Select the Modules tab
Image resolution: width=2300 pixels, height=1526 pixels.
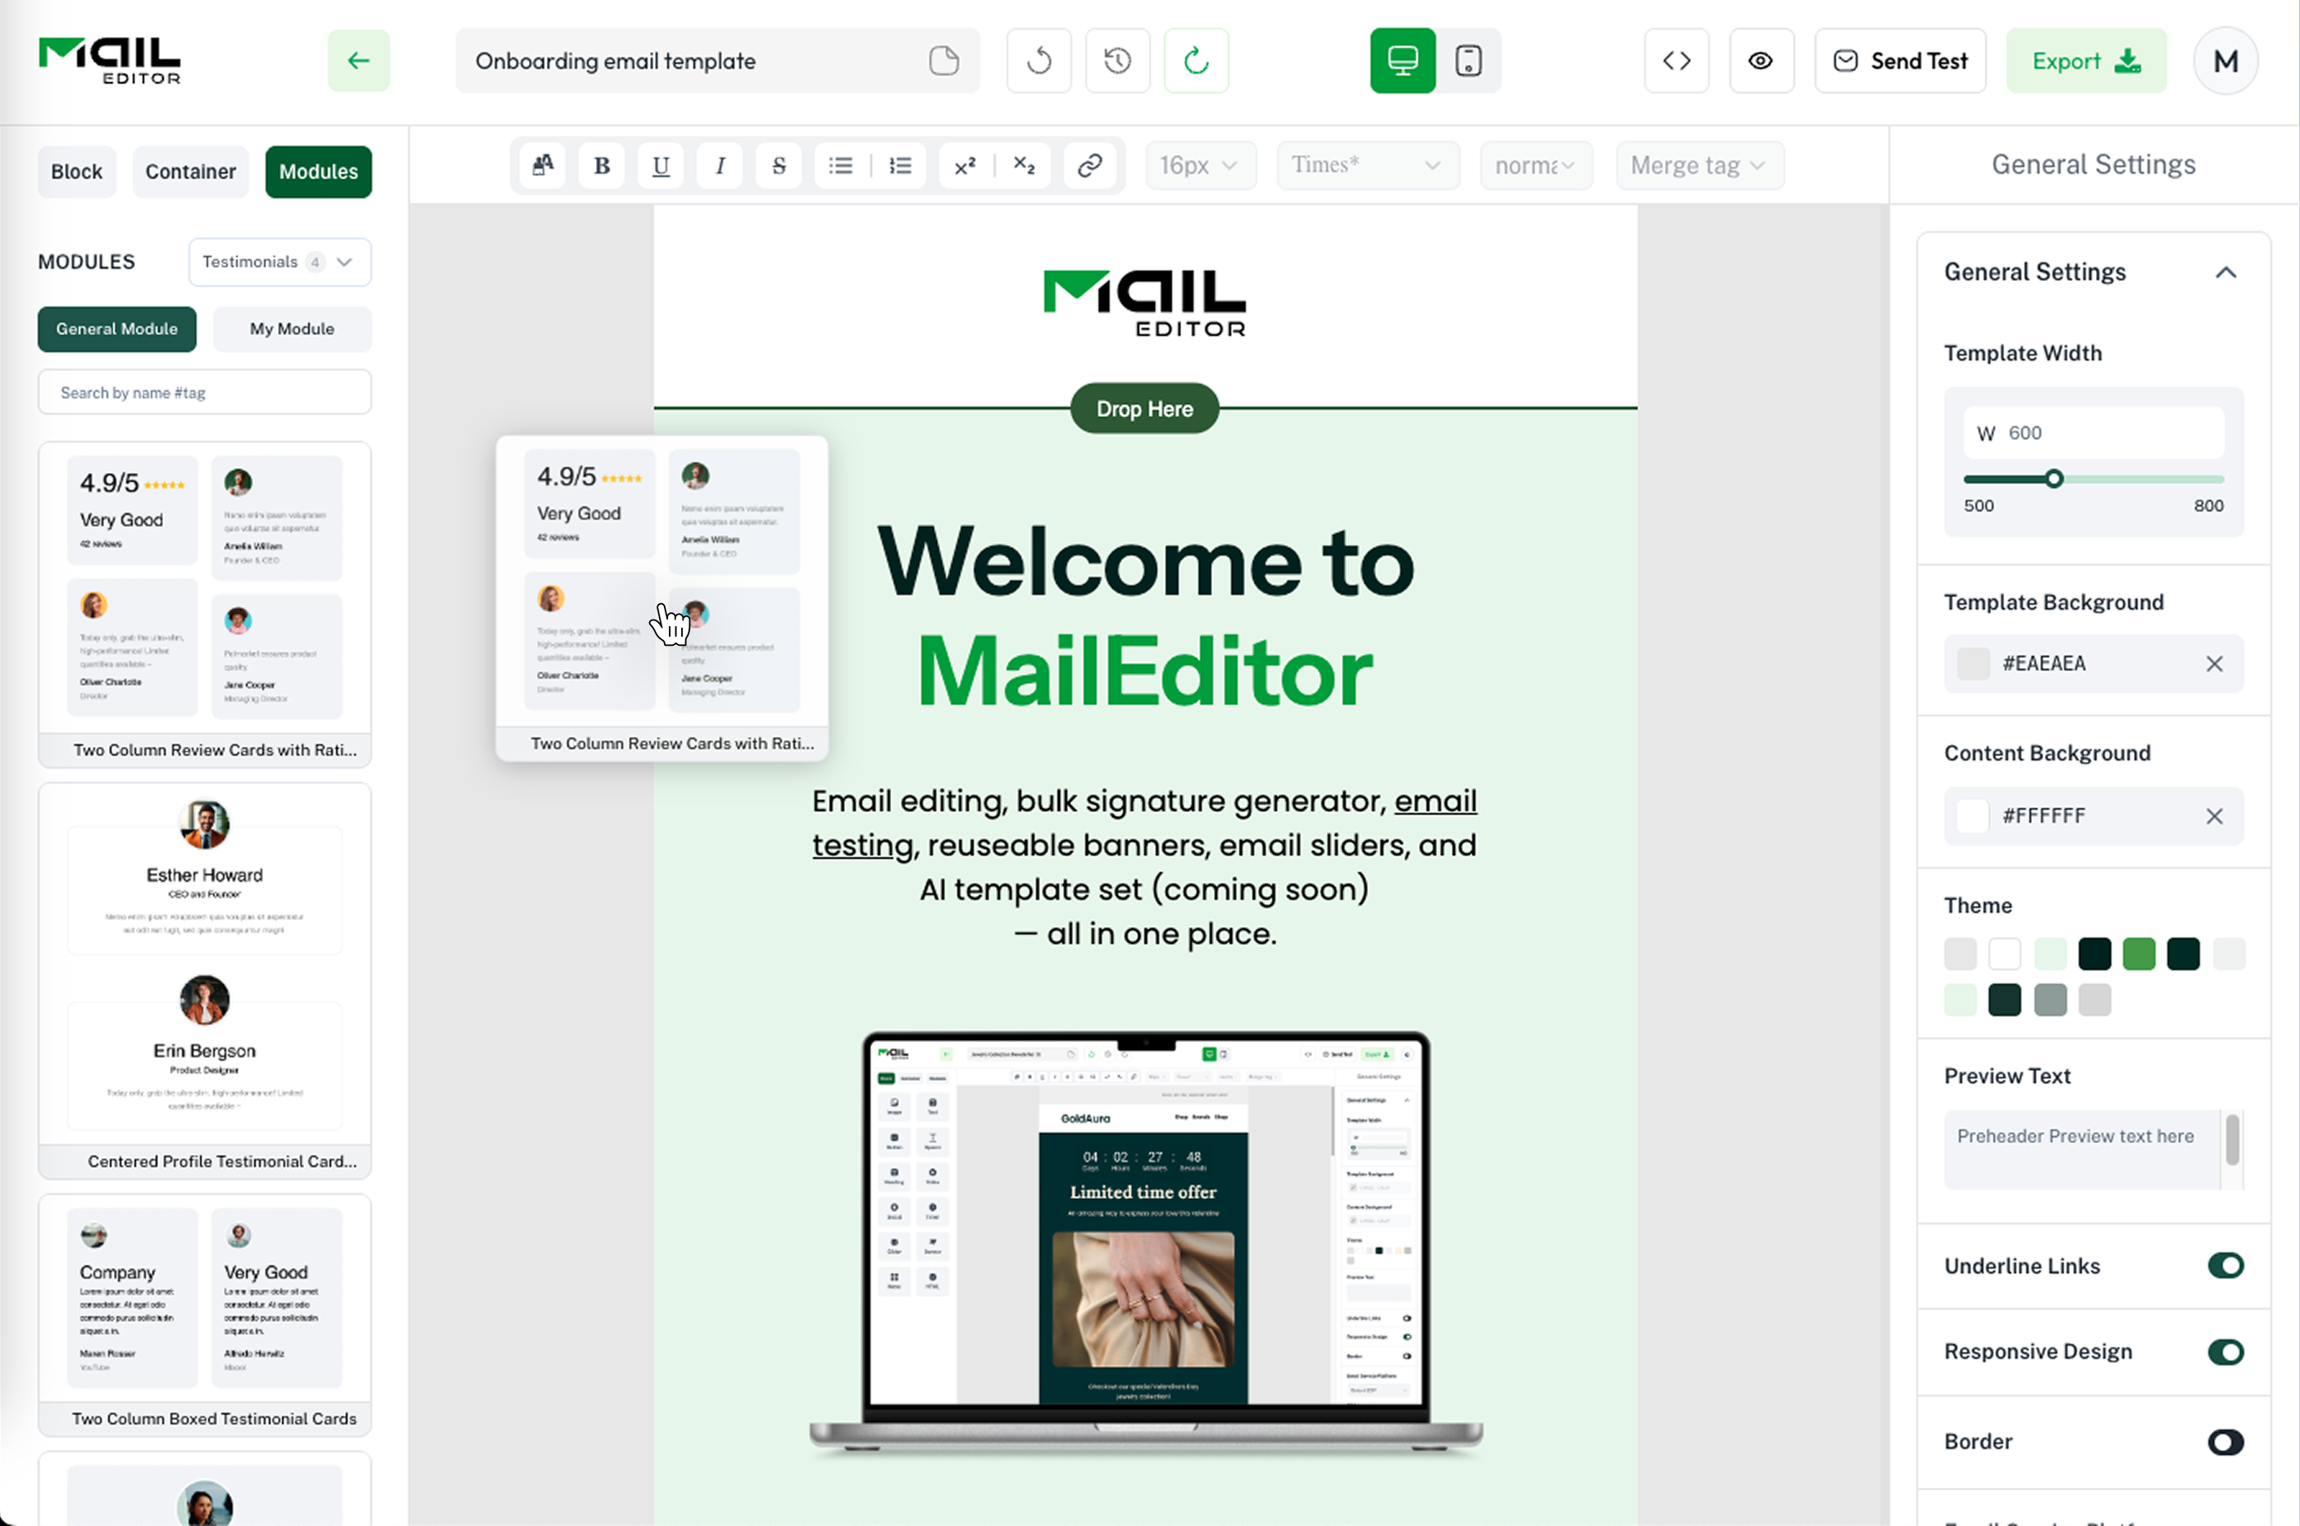coord(318,171)
